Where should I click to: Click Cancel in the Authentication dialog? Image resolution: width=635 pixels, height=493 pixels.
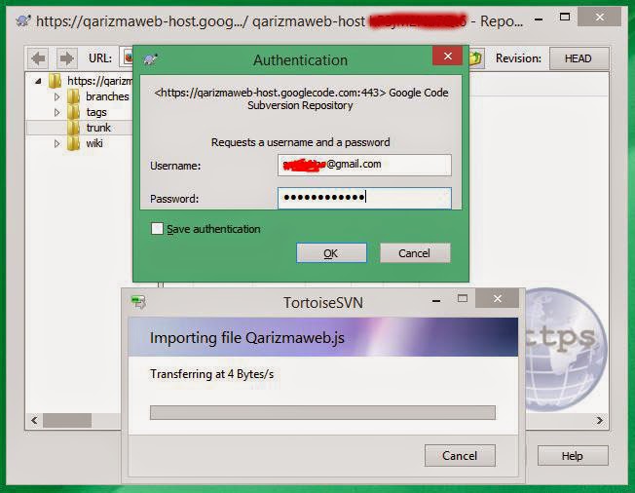(415, 252)
